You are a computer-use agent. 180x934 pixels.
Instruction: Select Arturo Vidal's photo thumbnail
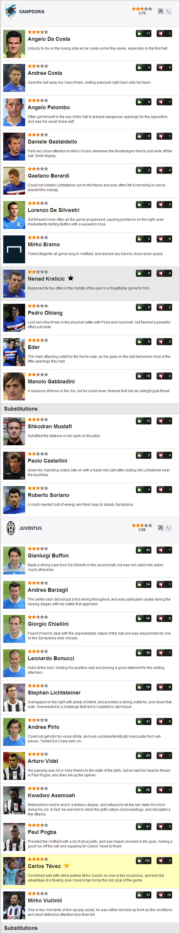14,766
